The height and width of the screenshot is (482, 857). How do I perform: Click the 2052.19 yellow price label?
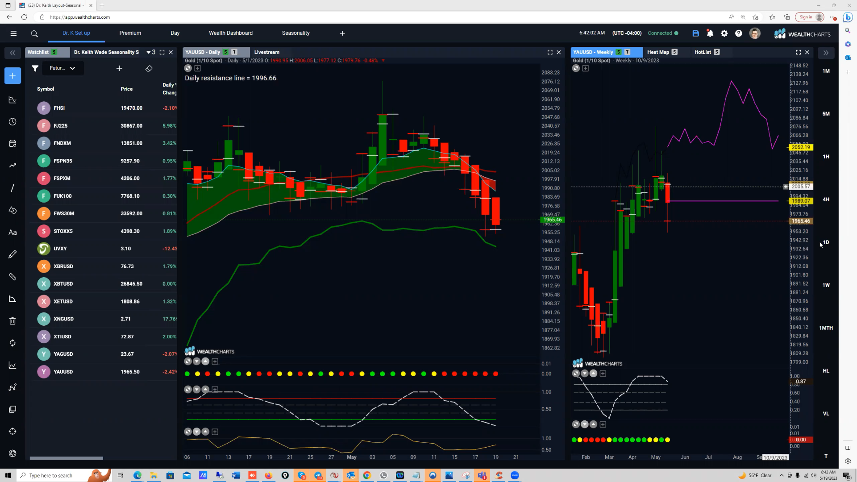(801, 147)
